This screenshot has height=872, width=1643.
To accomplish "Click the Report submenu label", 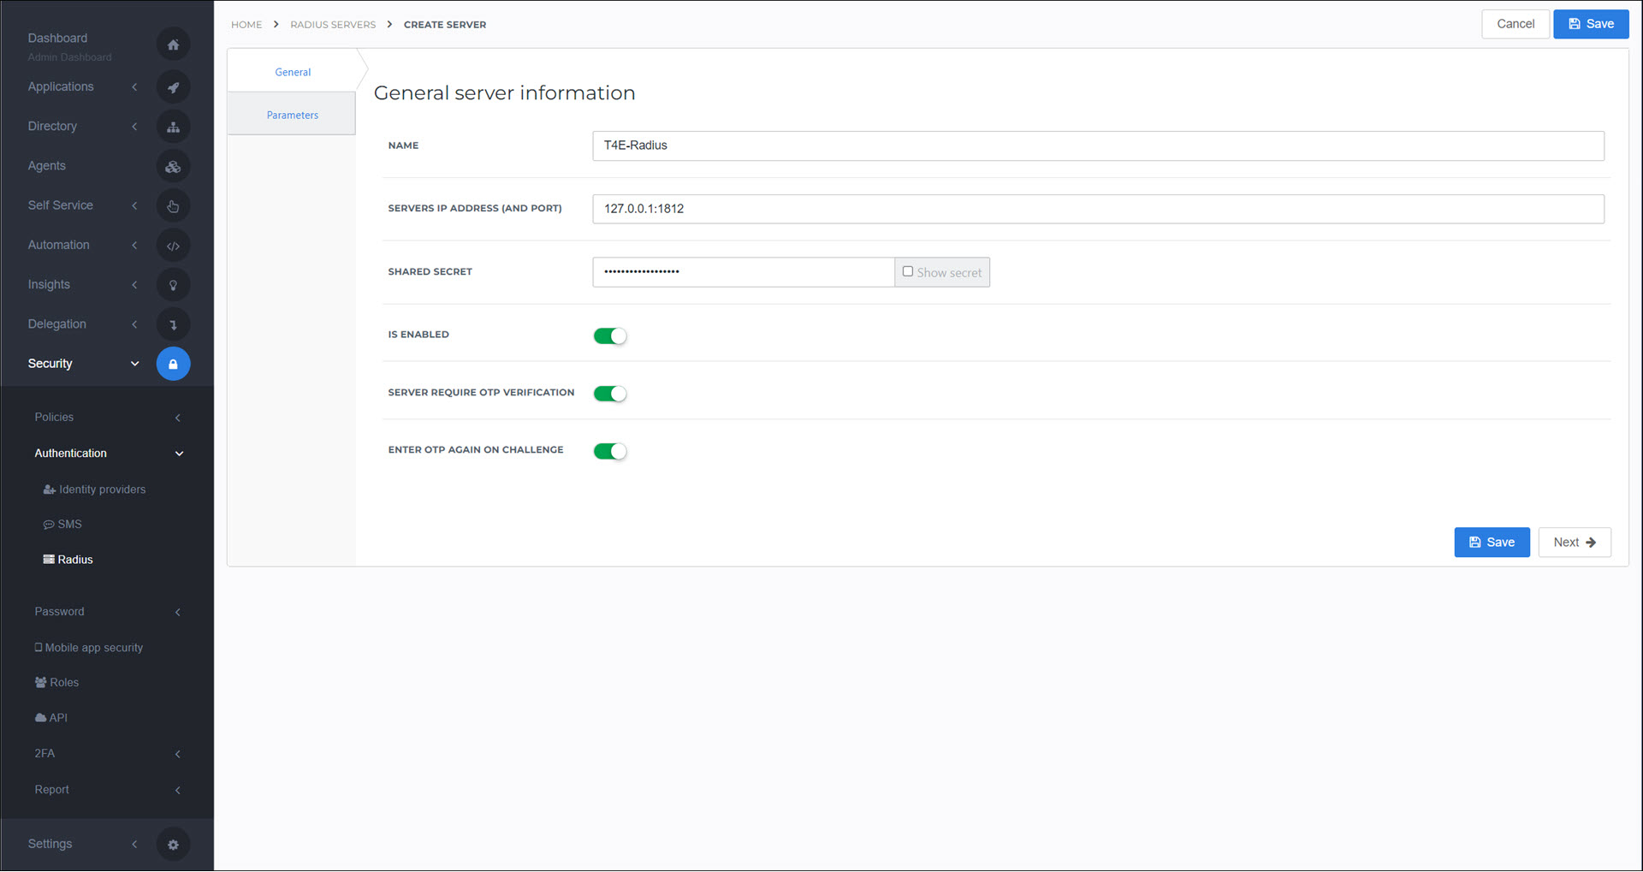I will click(x=51, y=790).
